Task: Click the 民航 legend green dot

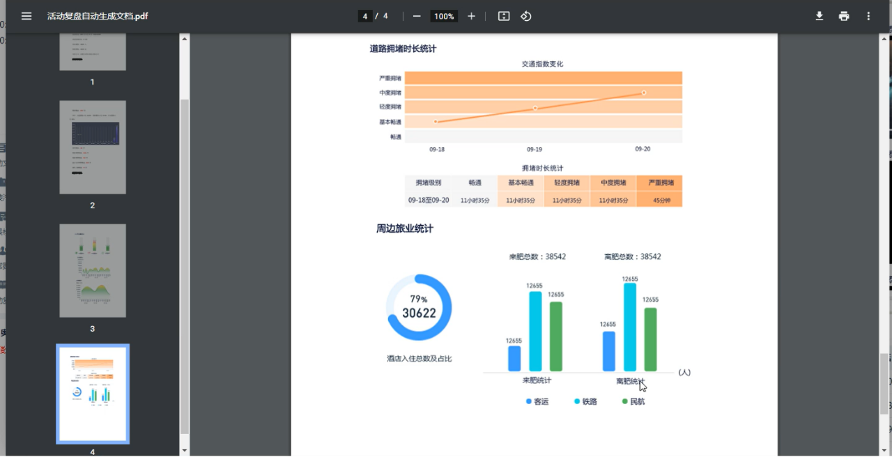Action: pyautogui.click(x=625, y=401)
